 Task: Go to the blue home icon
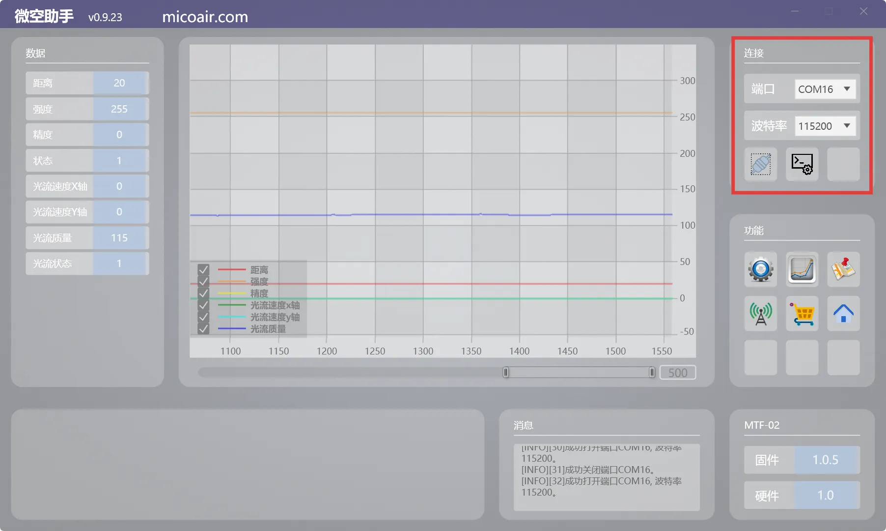click(x=843, y=314)
